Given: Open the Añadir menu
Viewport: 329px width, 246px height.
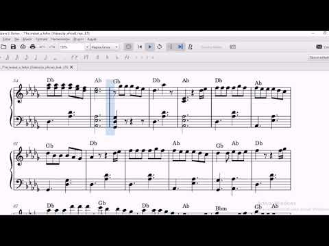Looking at the screenshot, I should tap(27, 39).
